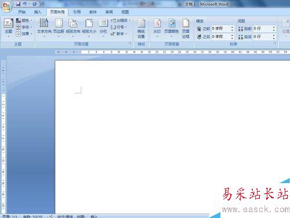Screen dimensions: 290x218
Task: Click the horizontal ruler above the page
Action: [172, 52]
